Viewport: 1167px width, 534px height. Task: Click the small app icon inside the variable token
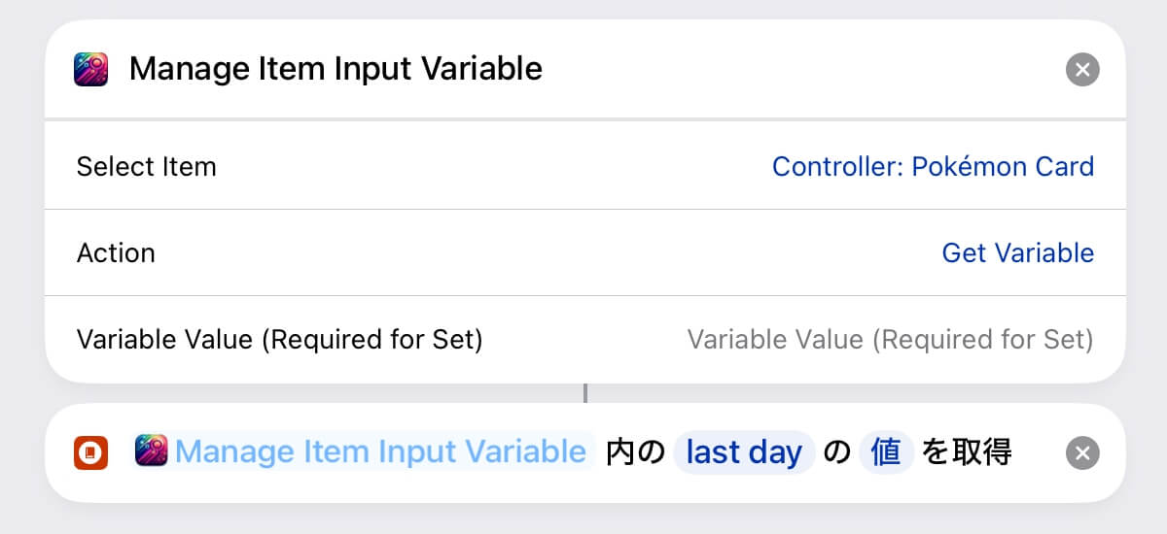pos(152,451)
